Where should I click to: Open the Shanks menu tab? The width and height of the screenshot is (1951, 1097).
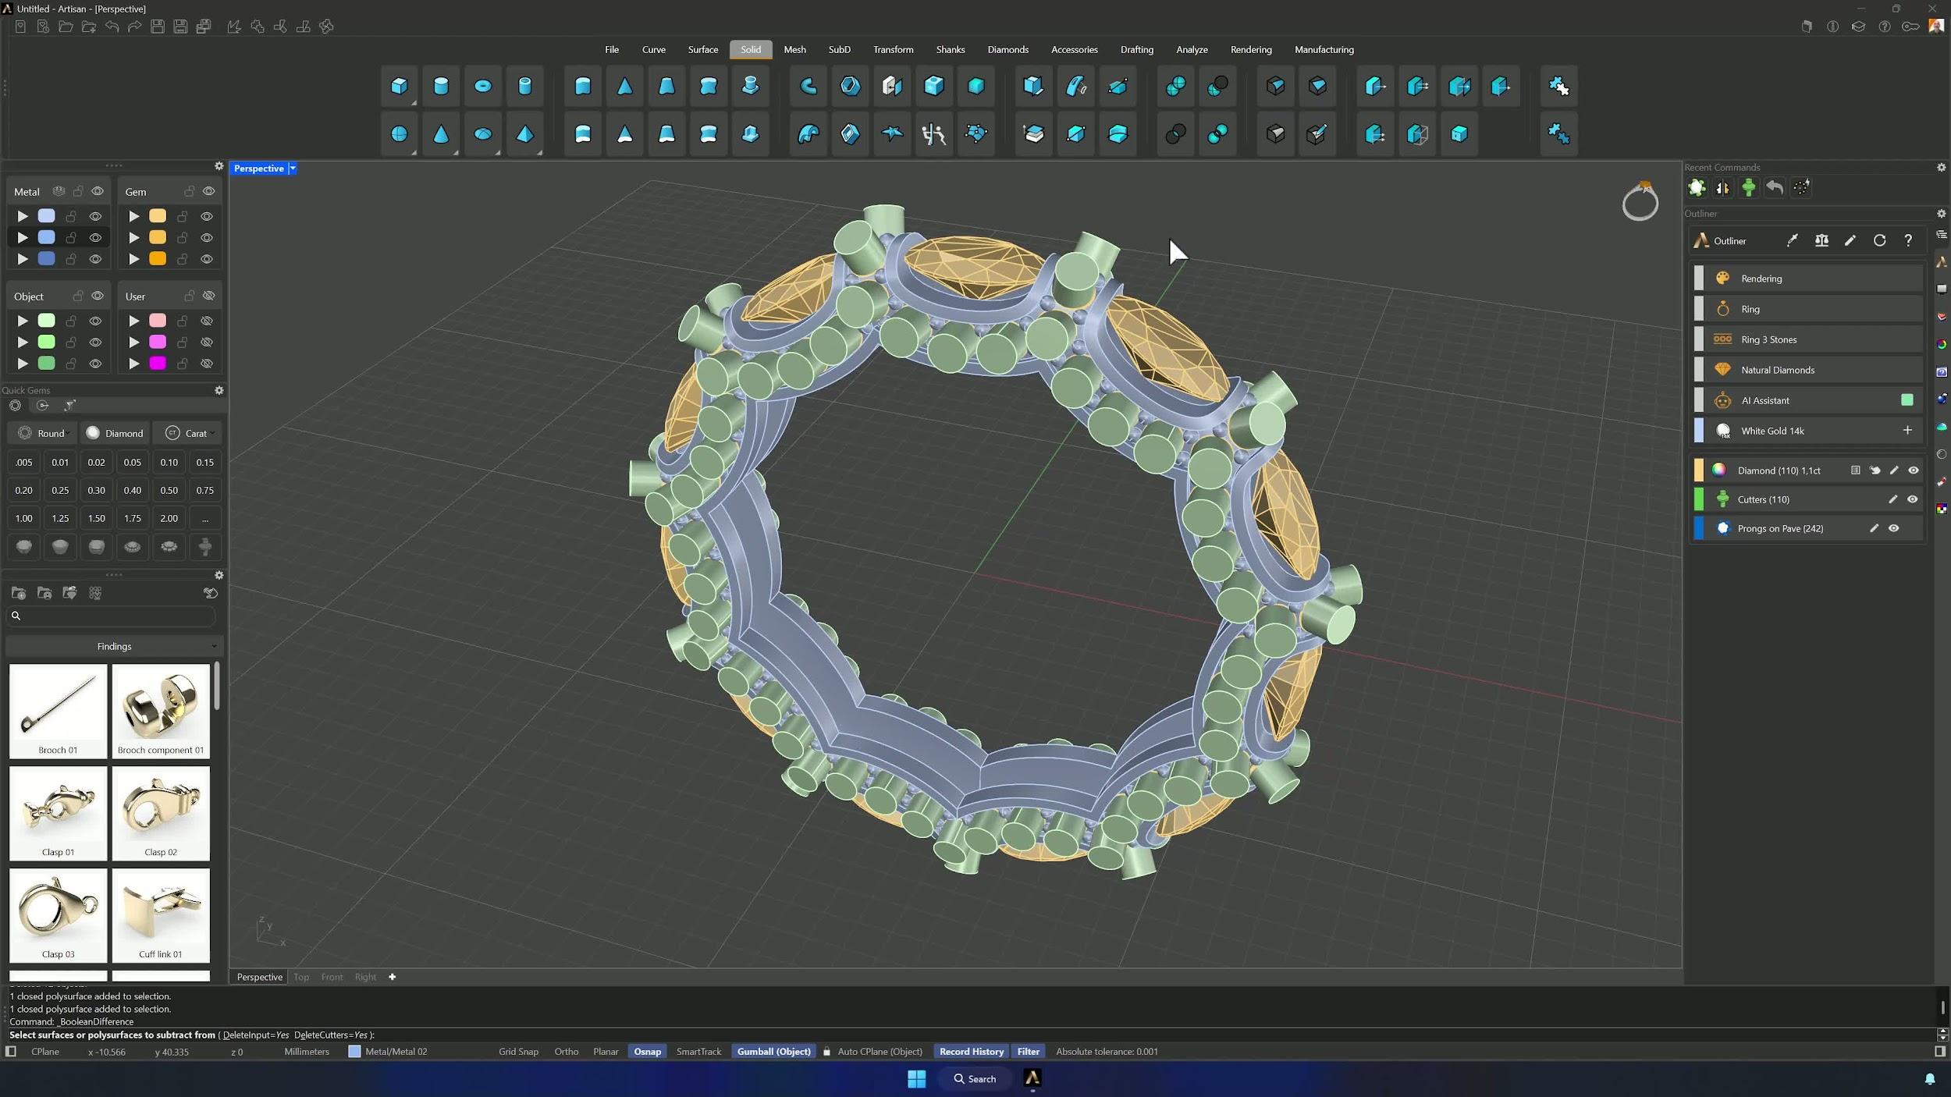[x=950, y=49]
